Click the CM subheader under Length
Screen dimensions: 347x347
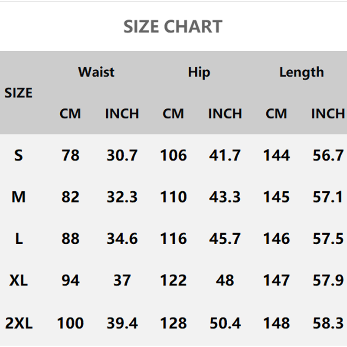click(x=276, y=114)
